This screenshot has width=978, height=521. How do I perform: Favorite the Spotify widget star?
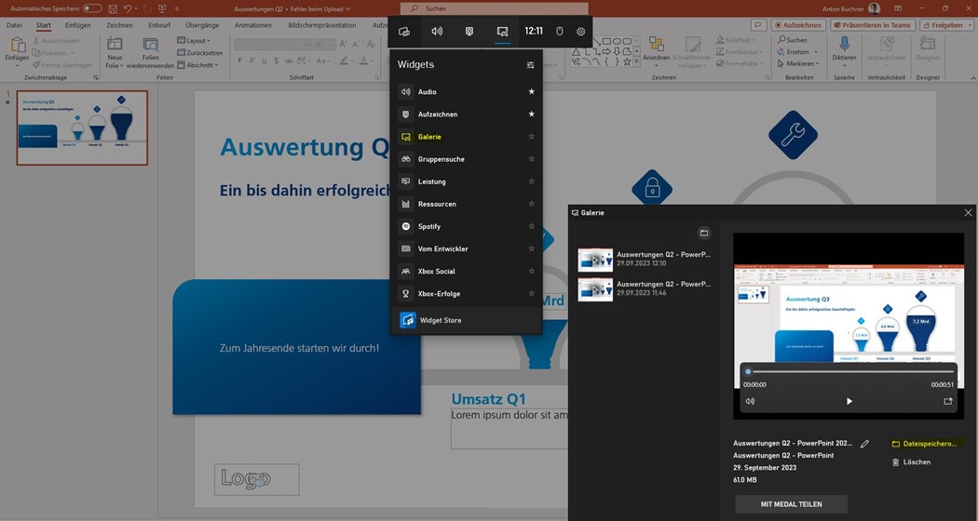pos(532,226)
